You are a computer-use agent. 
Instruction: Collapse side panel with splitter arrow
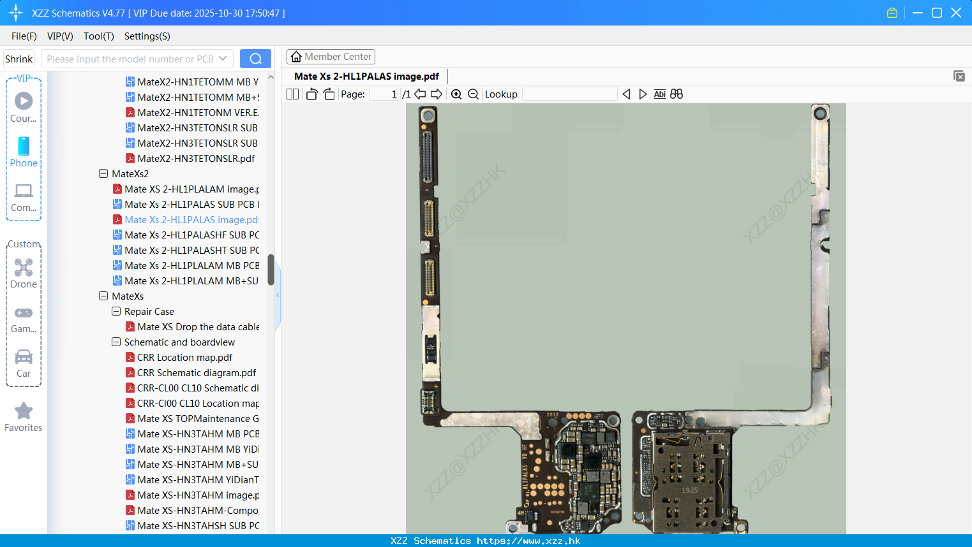[278, 295]
